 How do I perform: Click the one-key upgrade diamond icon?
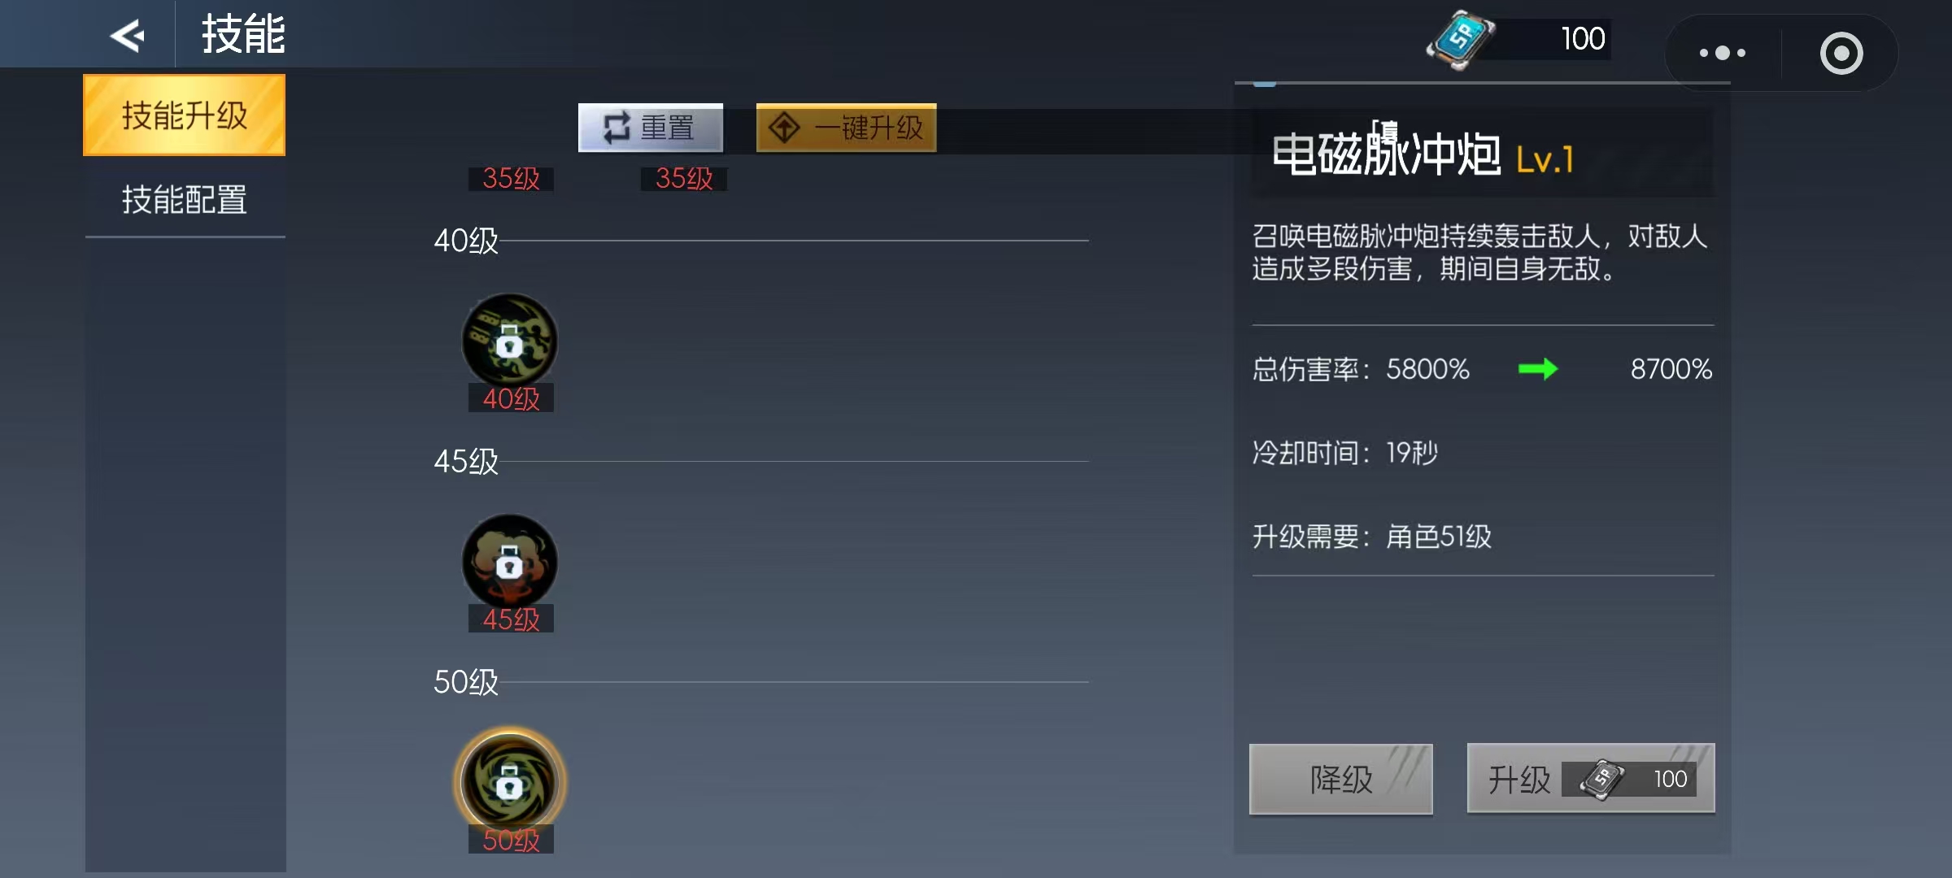[785, 128]
